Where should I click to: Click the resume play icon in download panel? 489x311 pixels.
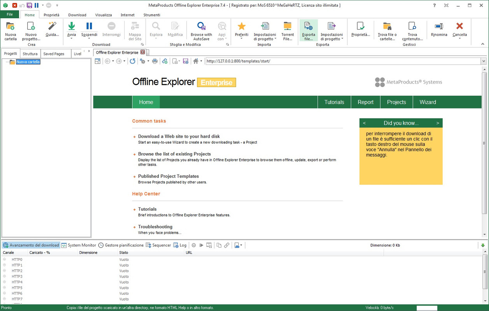pos(201,245)
